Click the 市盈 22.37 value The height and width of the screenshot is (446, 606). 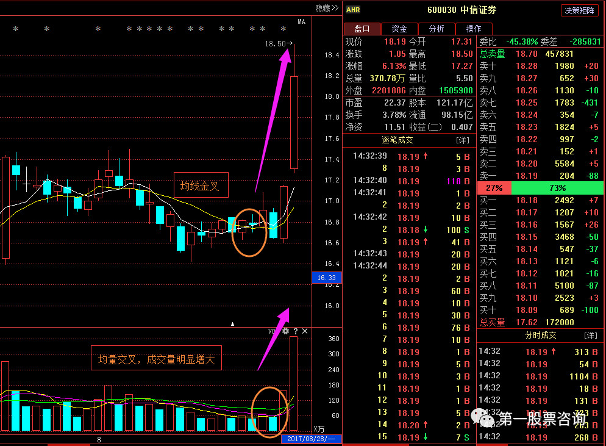click(x=394, y=103)
